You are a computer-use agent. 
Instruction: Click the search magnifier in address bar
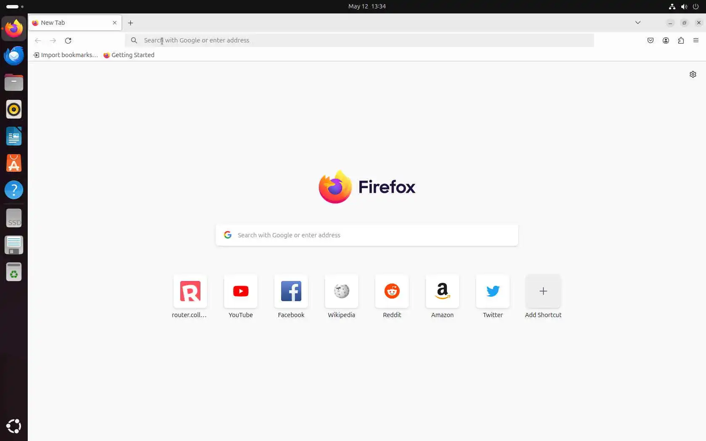point(134,40)
